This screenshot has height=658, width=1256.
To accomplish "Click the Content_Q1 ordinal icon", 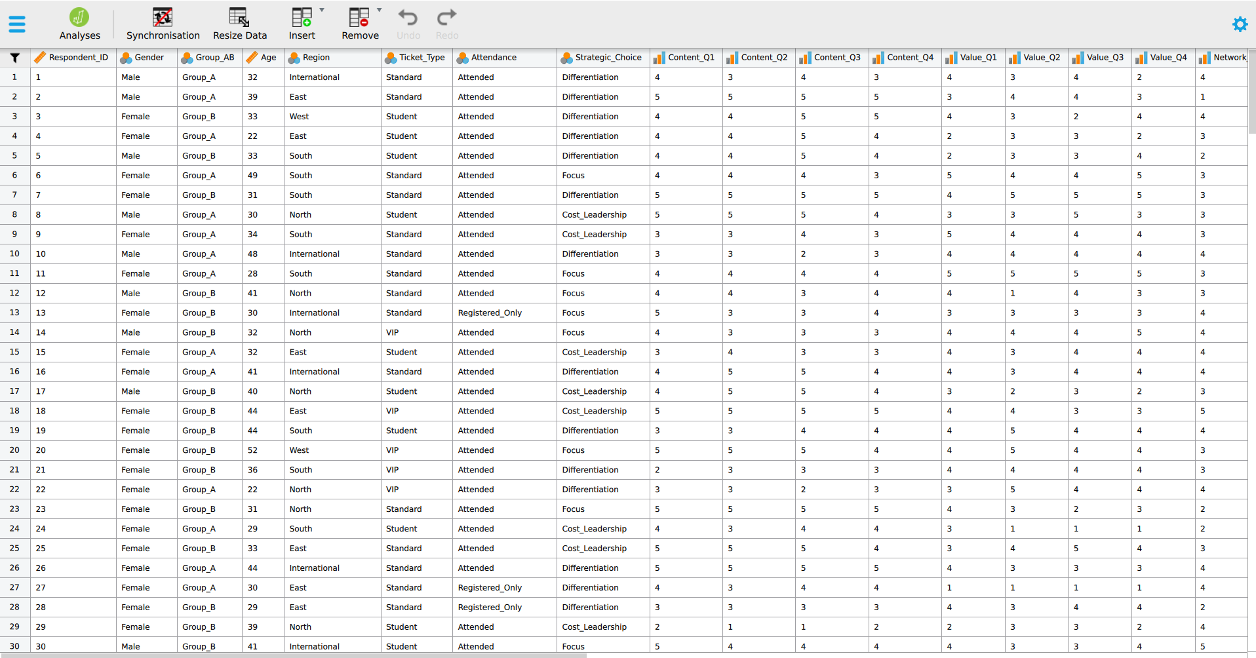I will click(x=659, y=58).
